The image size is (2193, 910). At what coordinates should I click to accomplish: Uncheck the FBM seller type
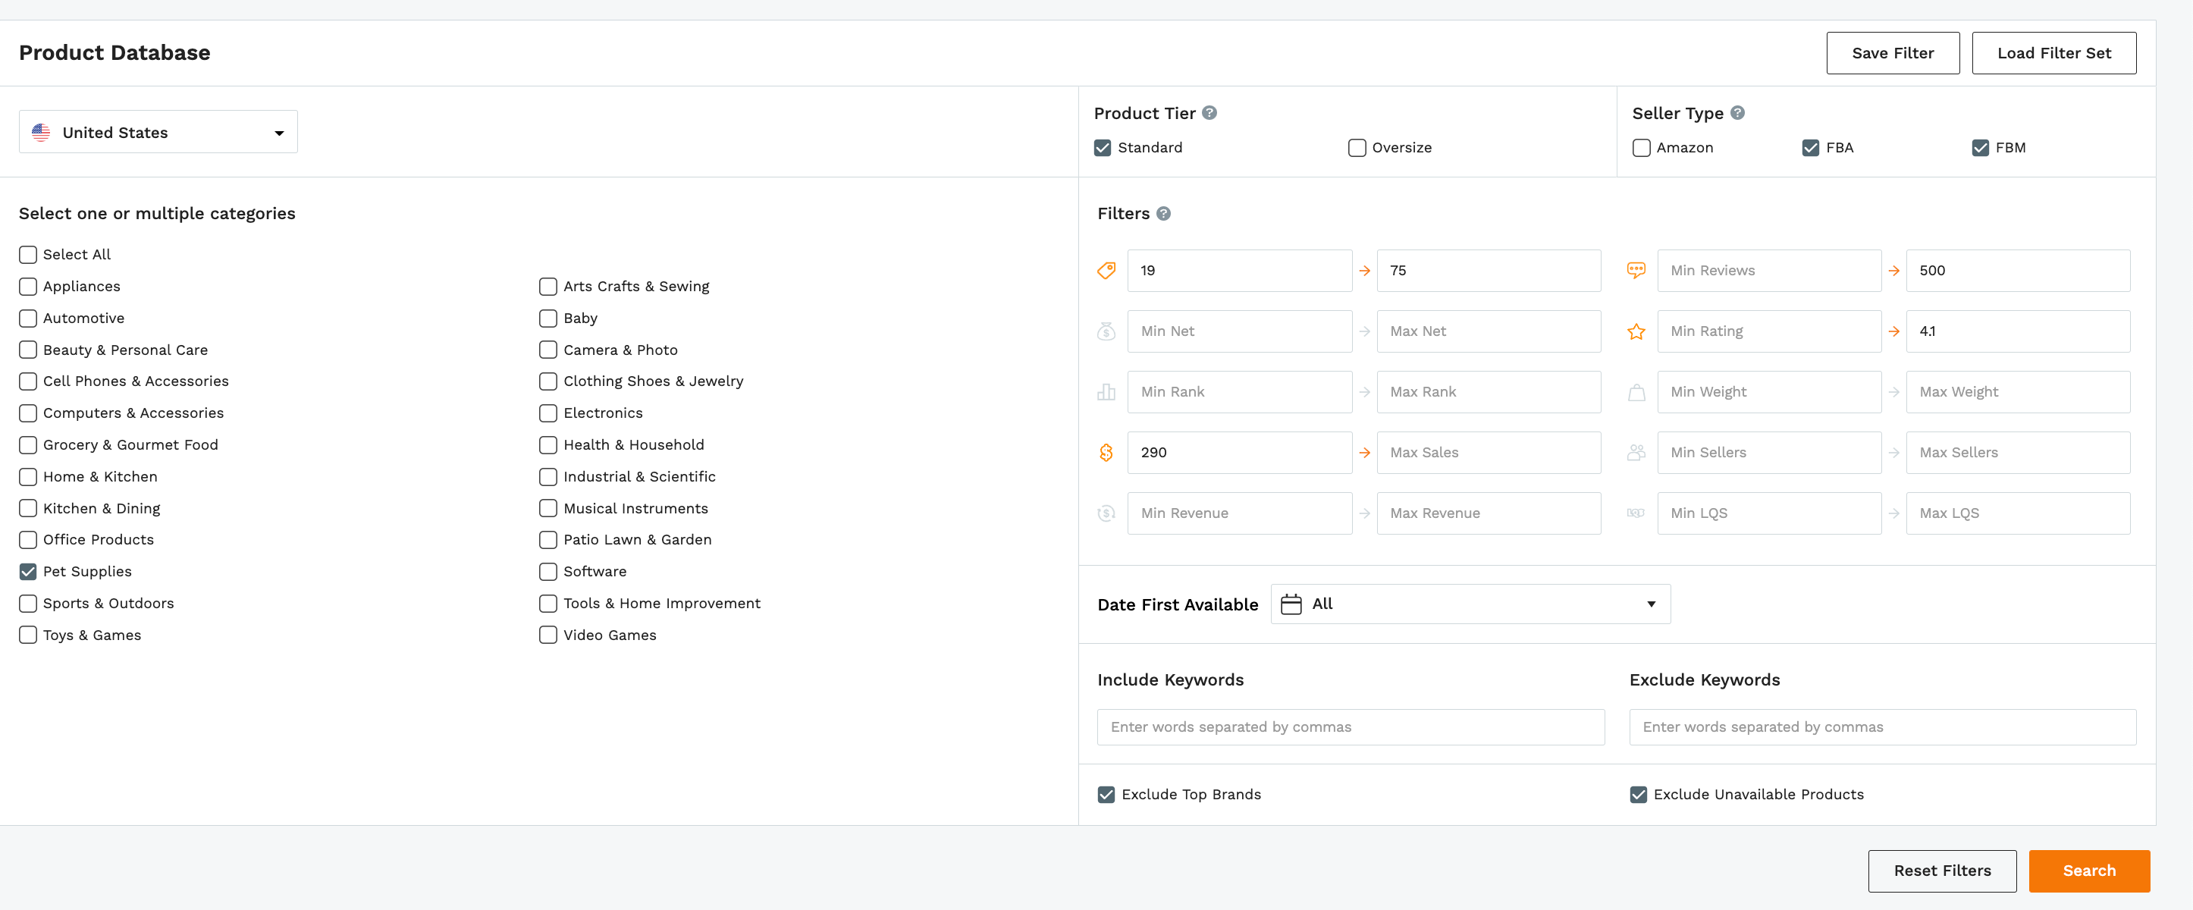coord(1980,148)
